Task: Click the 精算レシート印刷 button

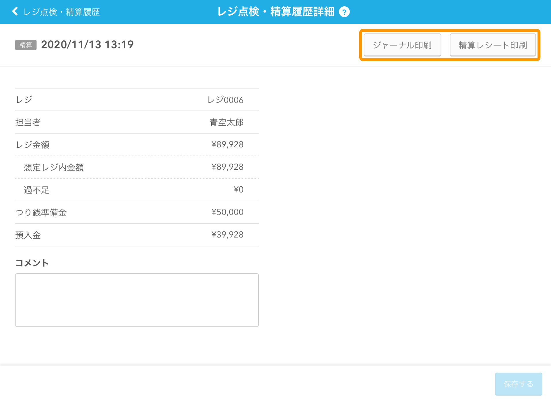Action: point(493,45)
